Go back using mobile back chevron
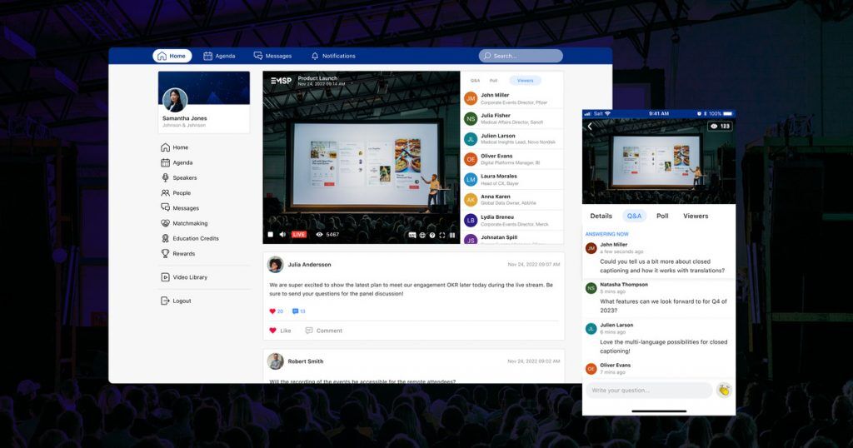This screenshot has height=448, width=853. tap(590, 127)
